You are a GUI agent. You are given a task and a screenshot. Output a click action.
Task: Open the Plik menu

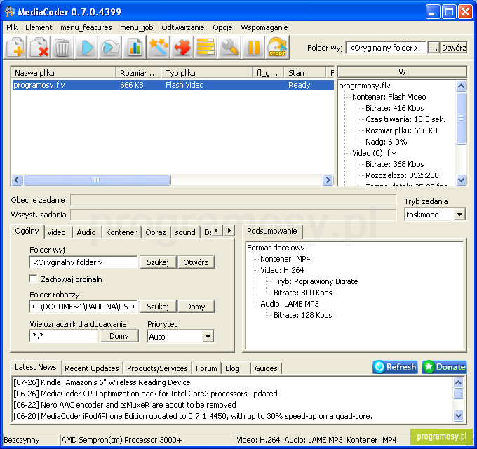tap(12, 27)
